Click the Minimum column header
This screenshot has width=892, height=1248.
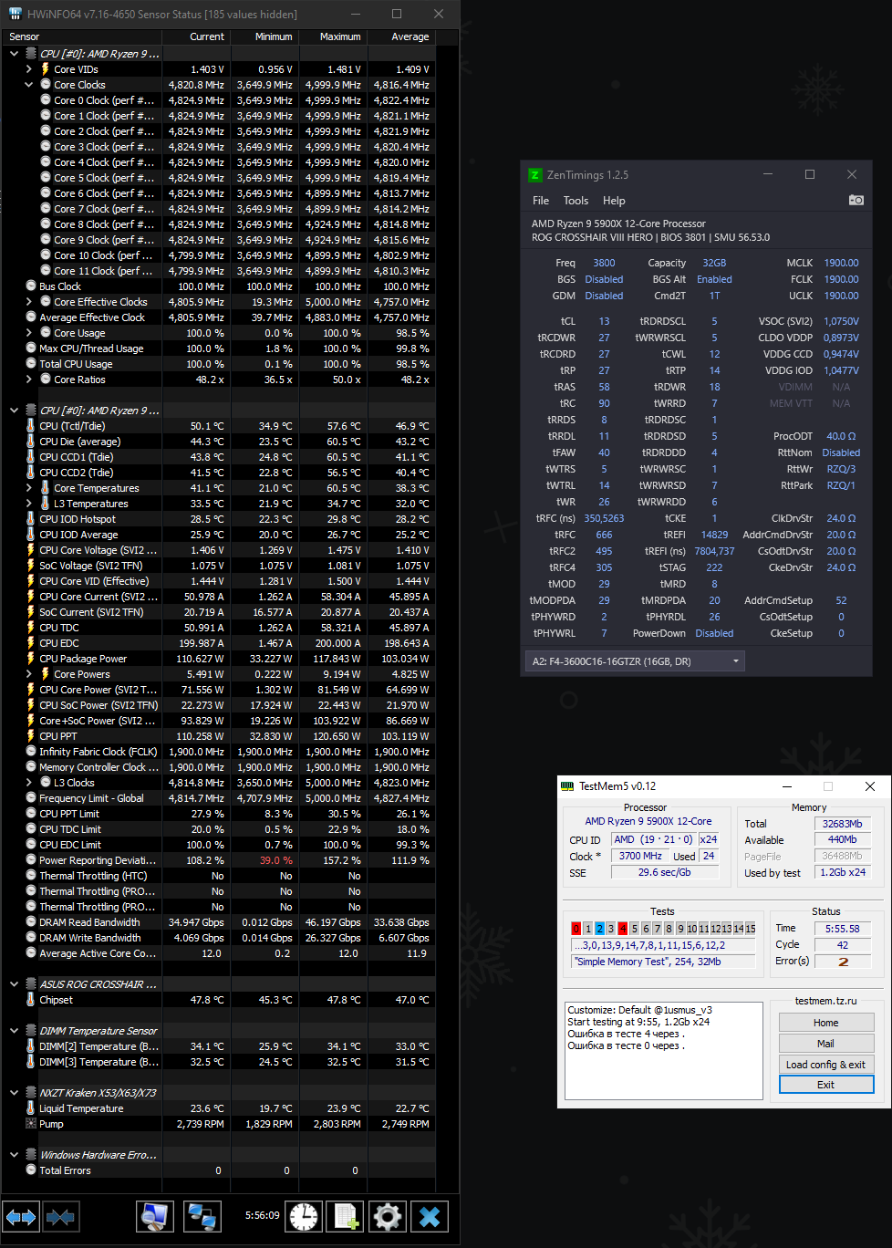[x=264, y=36]
